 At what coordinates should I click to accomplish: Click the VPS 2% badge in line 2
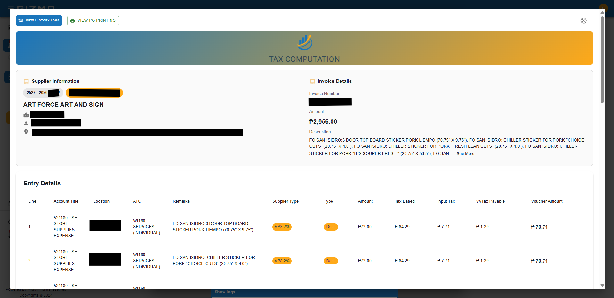click(282, 261)
